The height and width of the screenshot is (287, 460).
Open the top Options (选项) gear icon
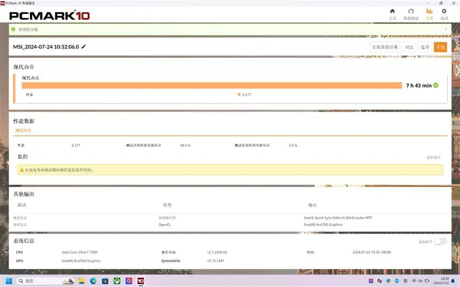(444, 12)
